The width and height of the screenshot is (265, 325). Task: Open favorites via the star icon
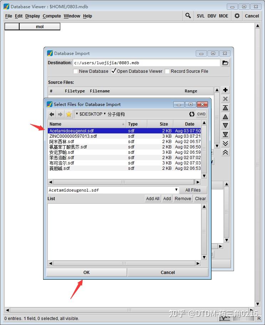(69, 114)
